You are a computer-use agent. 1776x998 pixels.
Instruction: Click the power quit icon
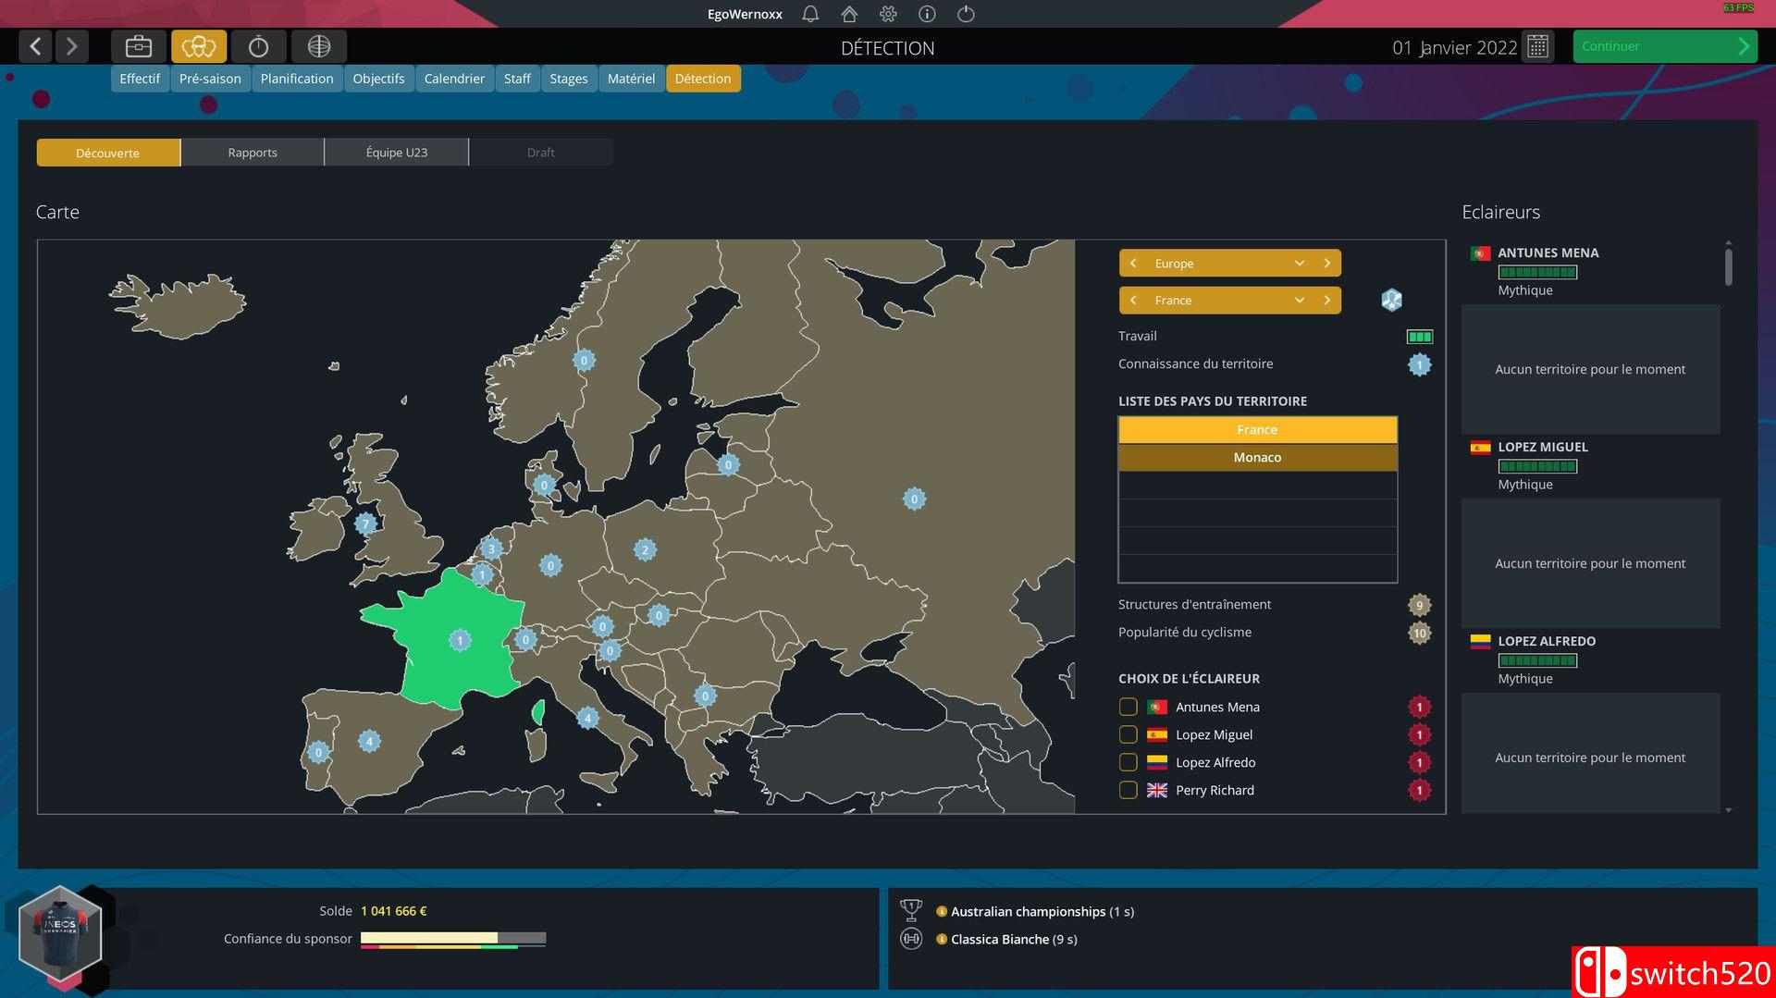966,14
